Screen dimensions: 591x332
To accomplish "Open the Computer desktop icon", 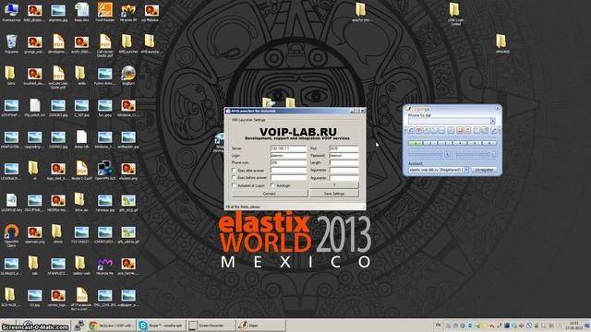I will (x=11, y=12).
